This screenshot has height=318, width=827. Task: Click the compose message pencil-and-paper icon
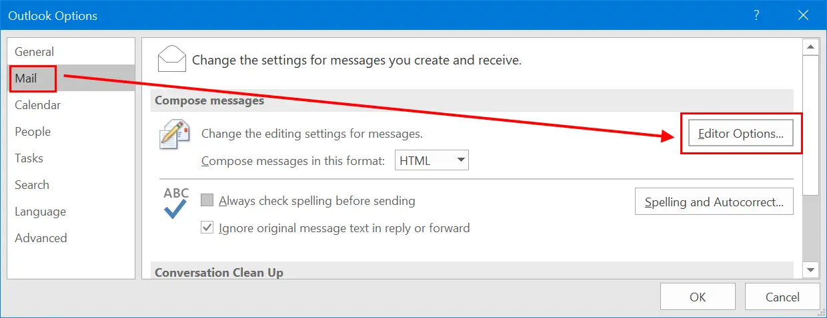(x=174, y=135)
